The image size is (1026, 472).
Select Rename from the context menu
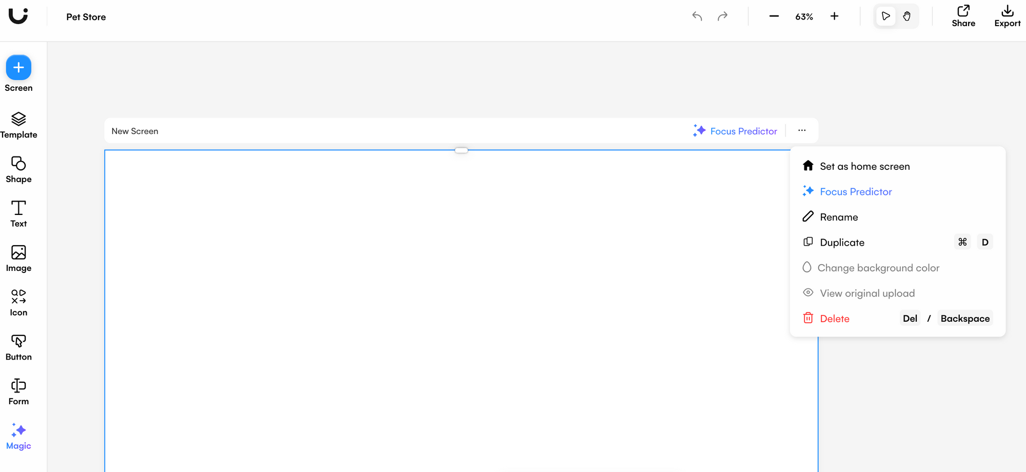point(839,217)
